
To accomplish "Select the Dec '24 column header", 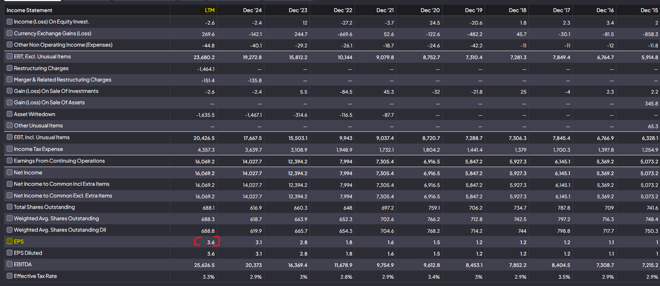I will (x=252, y=10).
